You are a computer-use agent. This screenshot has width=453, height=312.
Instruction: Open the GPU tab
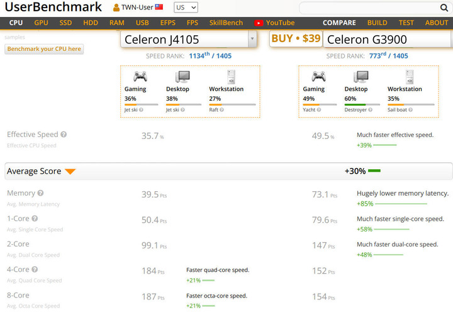pyautogui.click(x=41, y=23)
